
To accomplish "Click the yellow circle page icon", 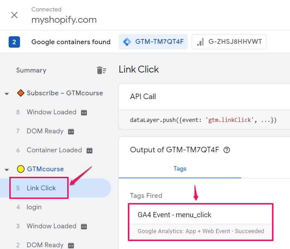I will click(21, 169).
